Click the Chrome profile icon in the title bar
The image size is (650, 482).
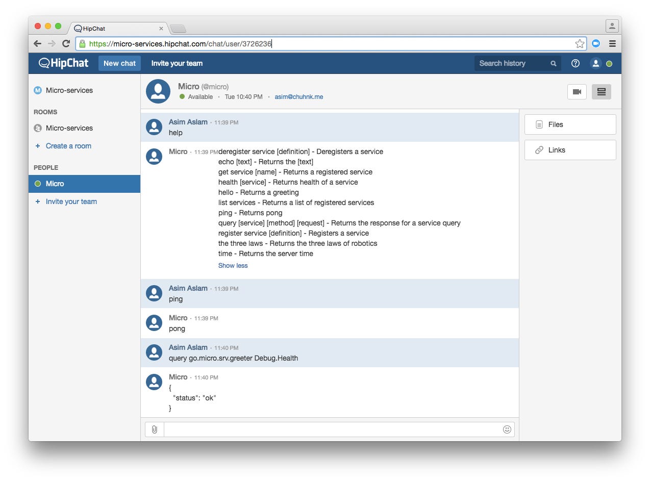(x=612, y=26)
